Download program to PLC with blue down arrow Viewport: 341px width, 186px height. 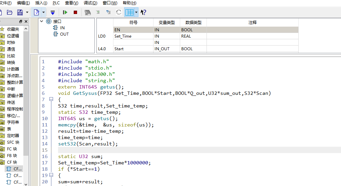(x=53, y=13)
